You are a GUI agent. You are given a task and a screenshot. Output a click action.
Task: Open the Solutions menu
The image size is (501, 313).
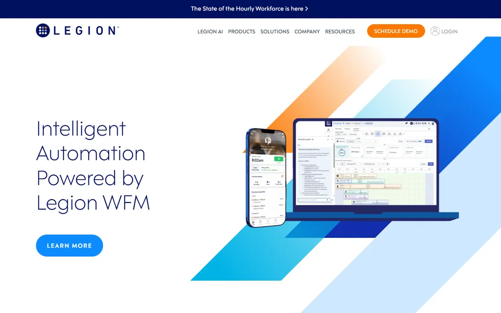coord(275,31)
